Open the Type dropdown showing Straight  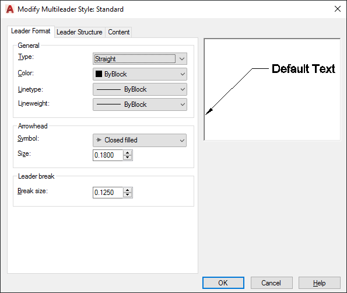pyautogui.click(x=140, y=59)
